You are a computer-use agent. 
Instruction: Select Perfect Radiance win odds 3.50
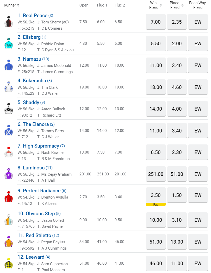click(x=156, y=195)
